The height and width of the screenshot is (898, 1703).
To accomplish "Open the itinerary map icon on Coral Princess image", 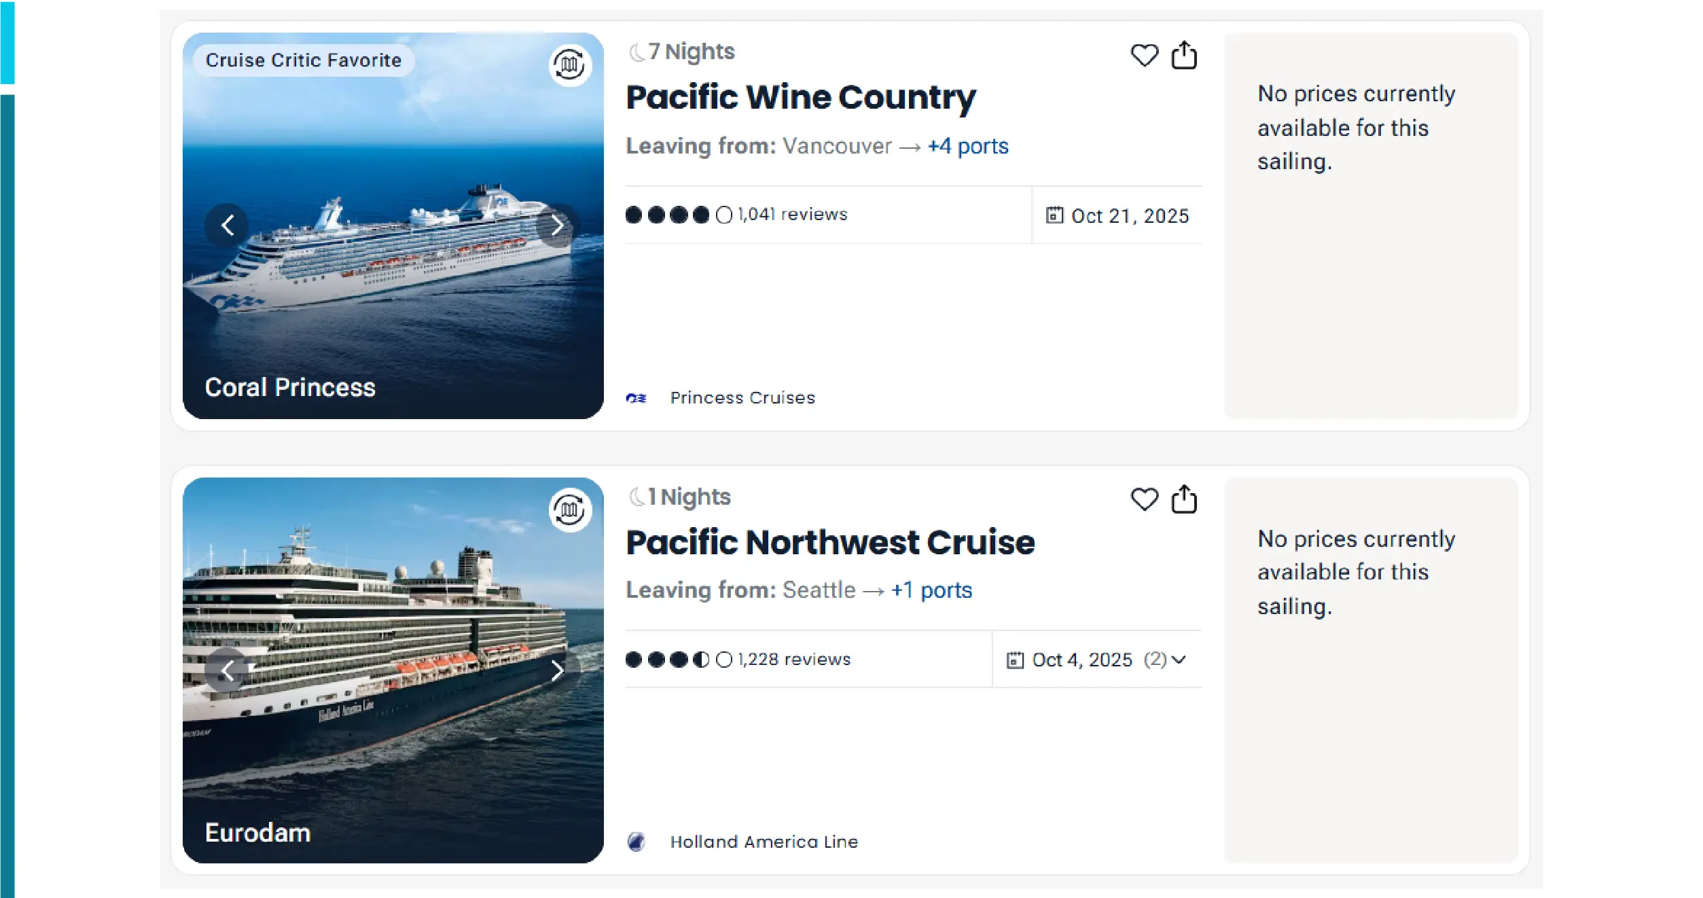I will pos(569,65).
